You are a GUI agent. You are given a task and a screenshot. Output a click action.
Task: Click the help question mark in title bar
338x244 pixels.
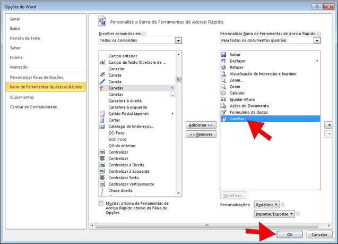pyautogui.click(x=317, y=7)
